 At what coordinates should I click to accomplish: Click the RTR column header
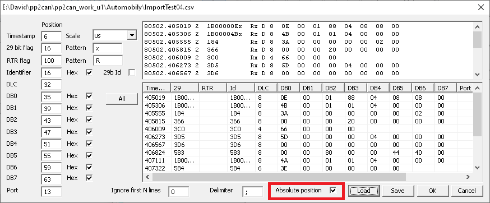[x=213, y=88]
